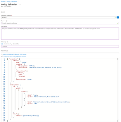Click the "anyOf" key

[18, 88]
